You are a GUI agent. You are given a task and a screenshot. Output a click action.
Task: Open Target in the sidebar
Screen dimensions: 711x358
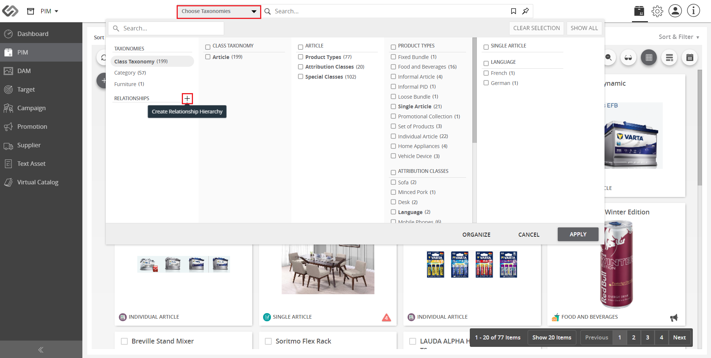41,89
